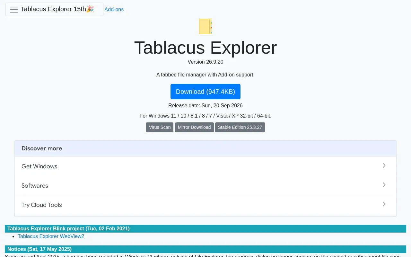
Task: Use the Mirror Download button
Action: coord(194,127)
